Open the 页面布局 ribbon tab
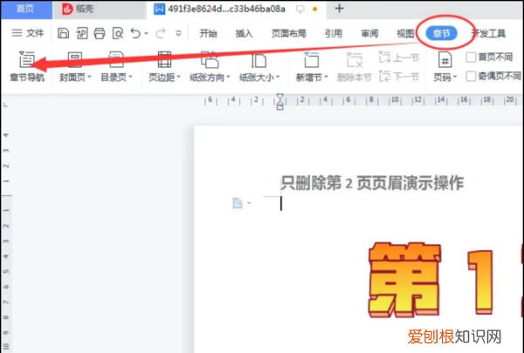 tap(289, 33)
